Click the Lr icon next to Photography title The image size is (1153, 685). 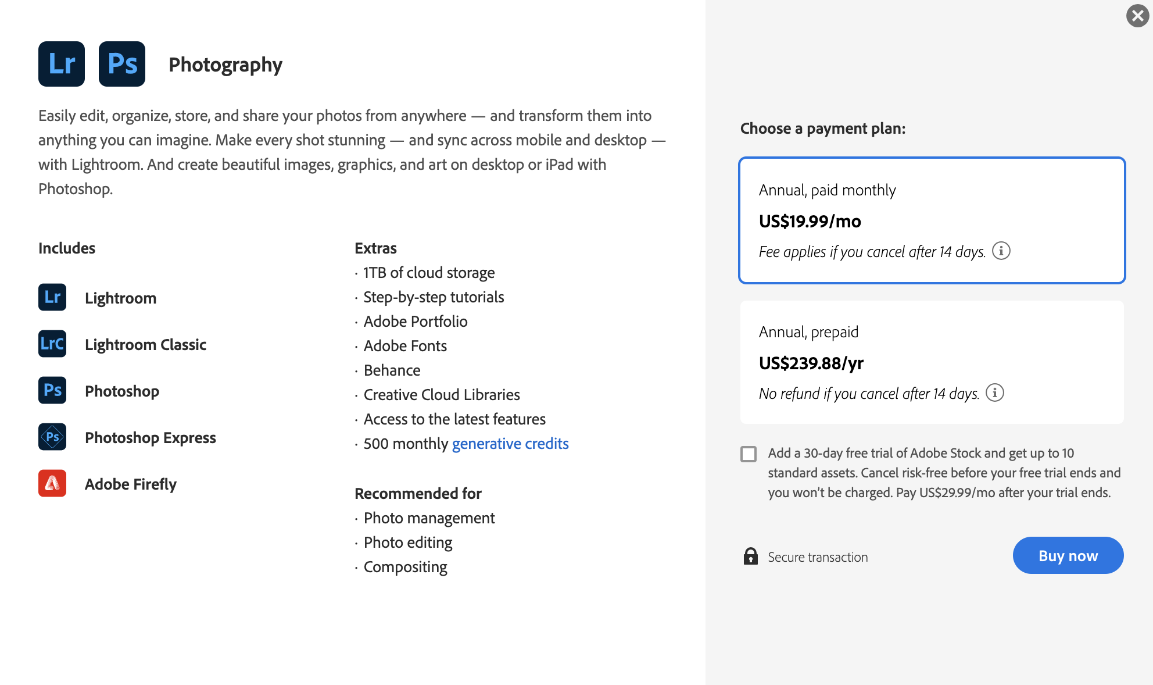pos(61,64)
